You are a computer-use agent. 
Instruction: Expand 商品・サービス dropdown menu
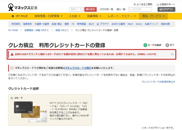click(153, 16)
